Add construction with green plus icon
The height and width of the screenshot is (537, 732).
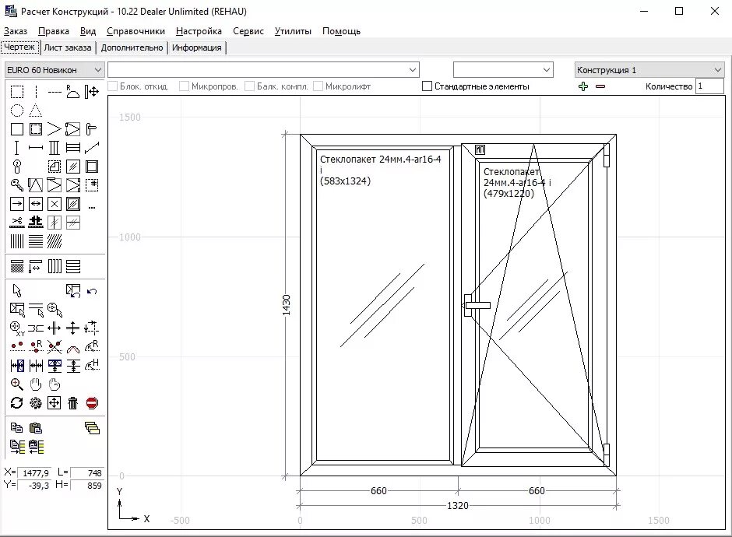pos(583,86)
